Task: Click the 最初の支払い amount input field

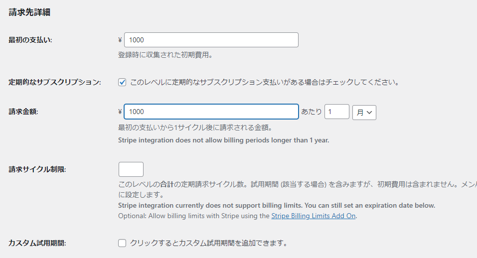Action: [x=211, y=40]
